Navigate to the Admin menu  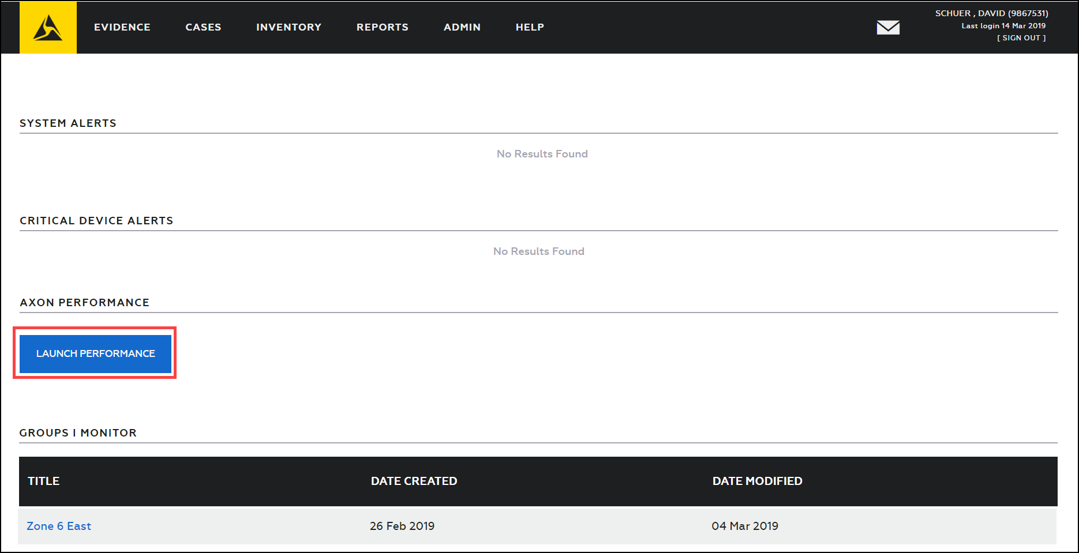(462, 27)
